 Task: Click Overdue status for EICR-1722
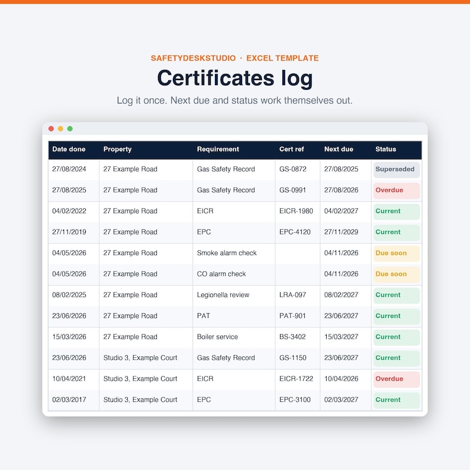[x=396, y=379]
